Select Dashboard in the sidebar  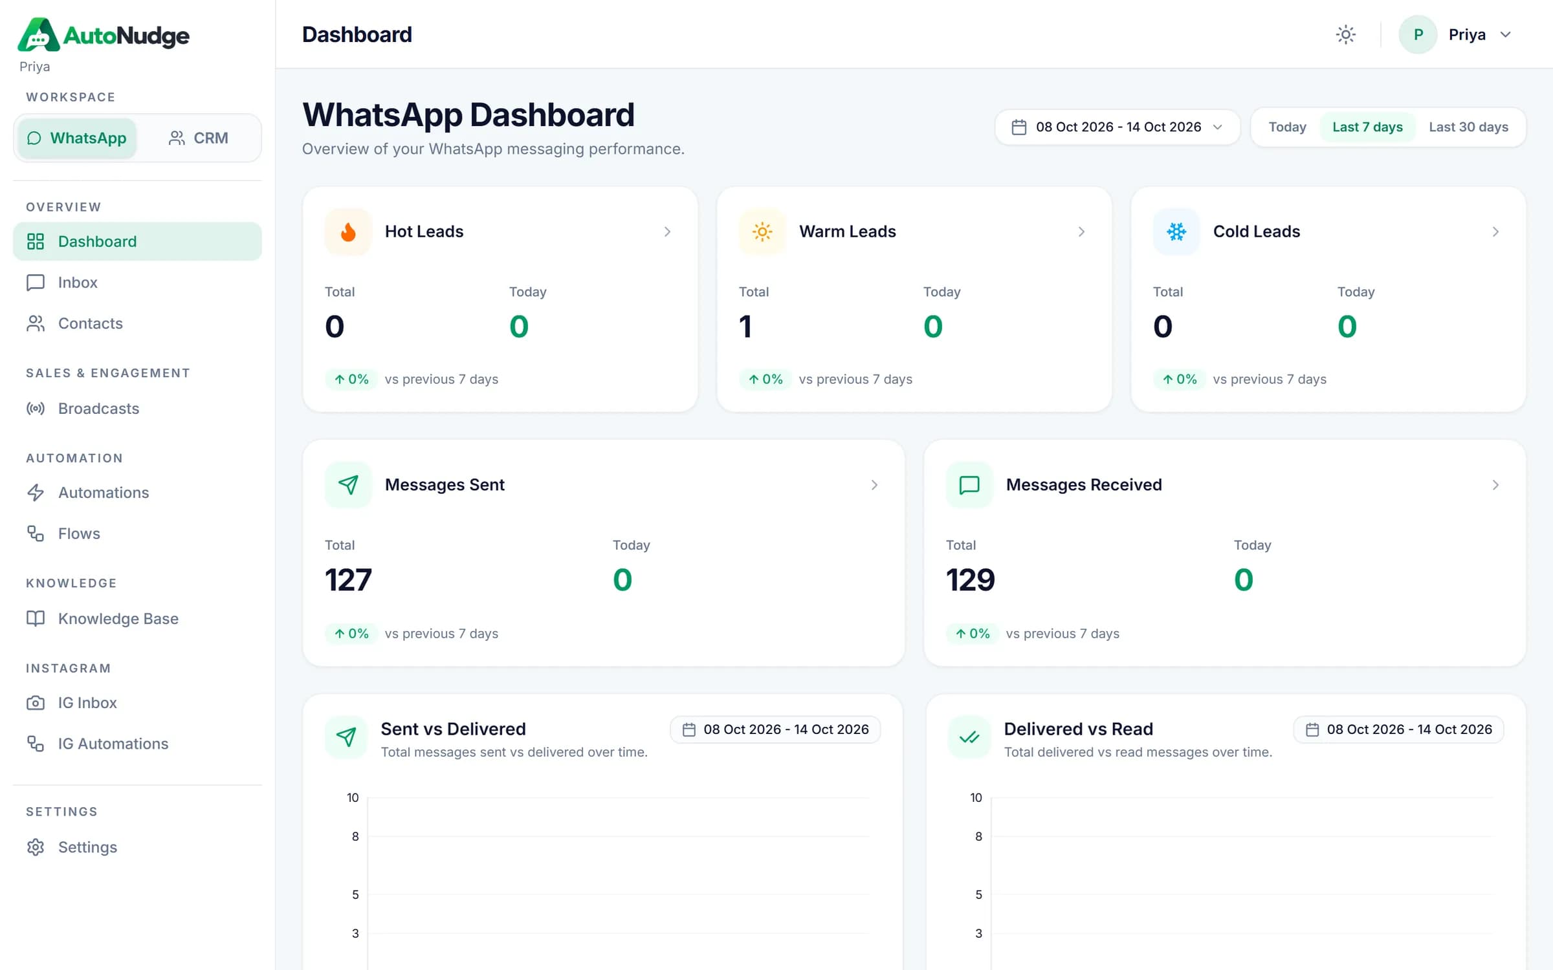pyautogui.click(x=137, y=241)
